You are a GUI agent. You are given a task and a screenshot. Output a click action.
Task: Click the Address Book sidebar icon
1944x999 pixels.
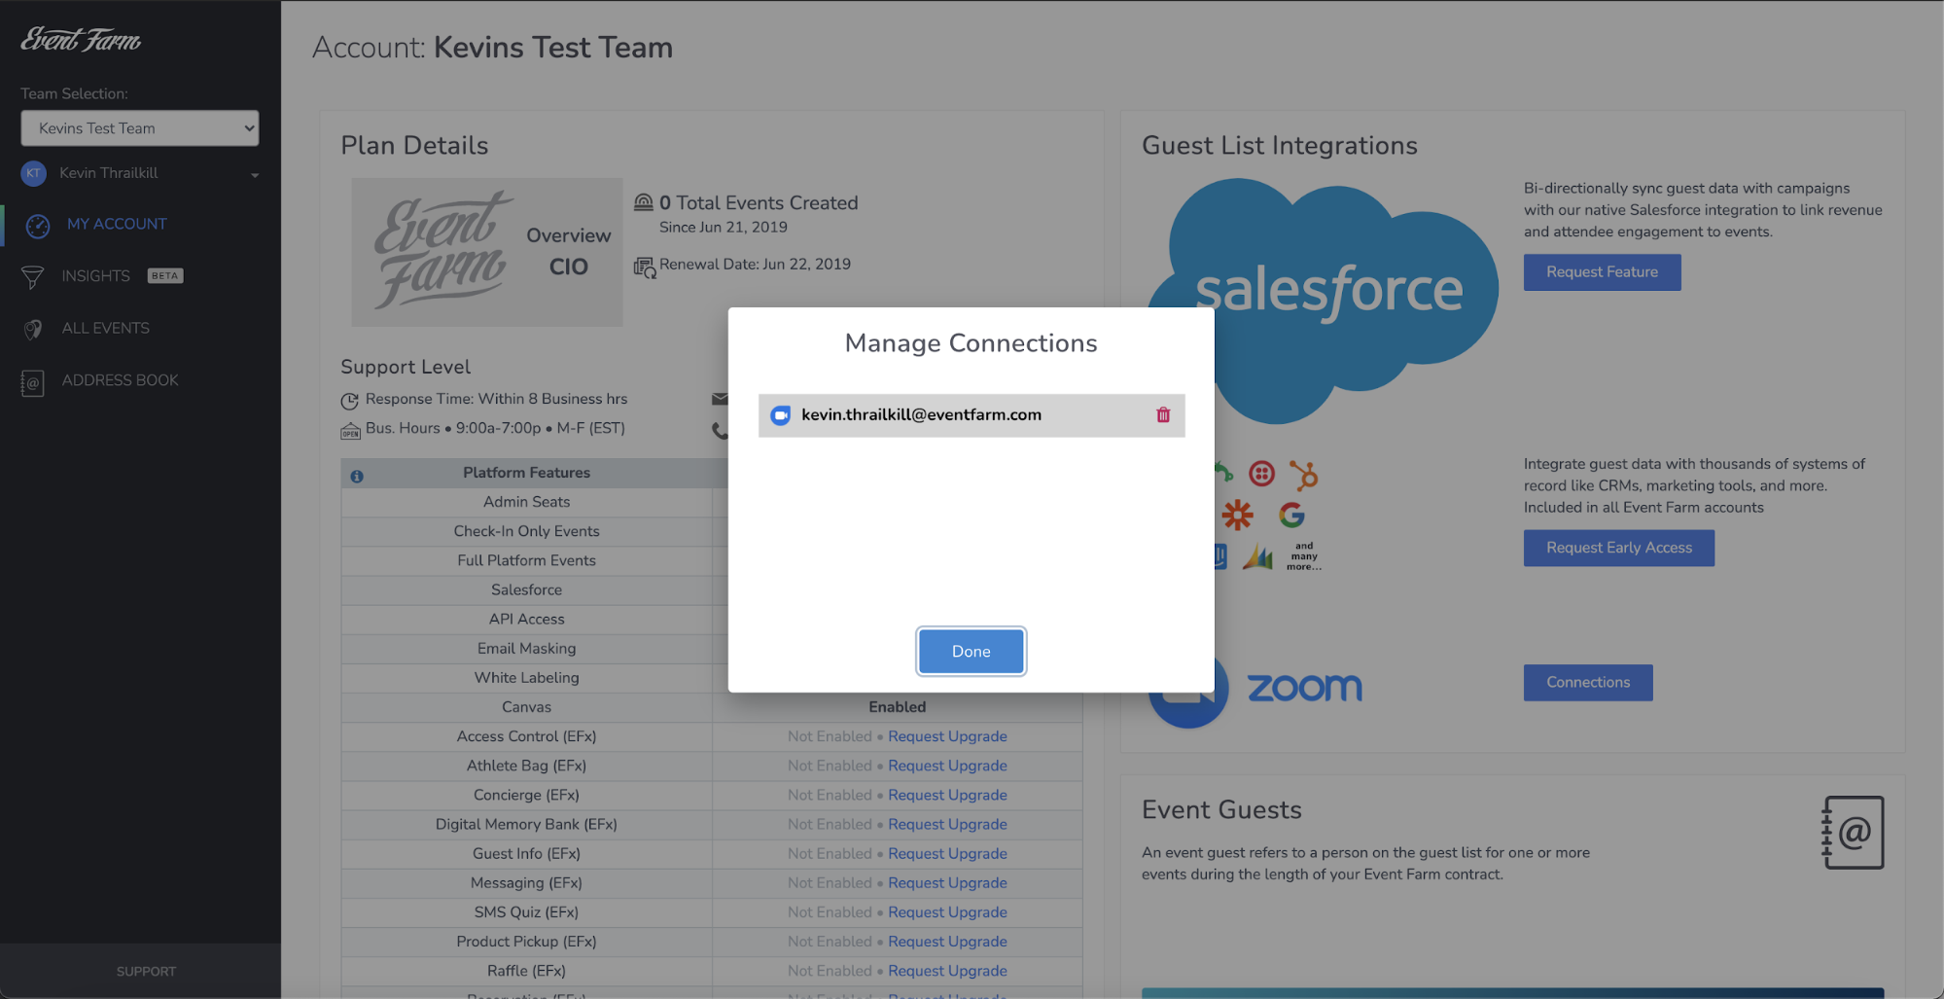point(32,382)
